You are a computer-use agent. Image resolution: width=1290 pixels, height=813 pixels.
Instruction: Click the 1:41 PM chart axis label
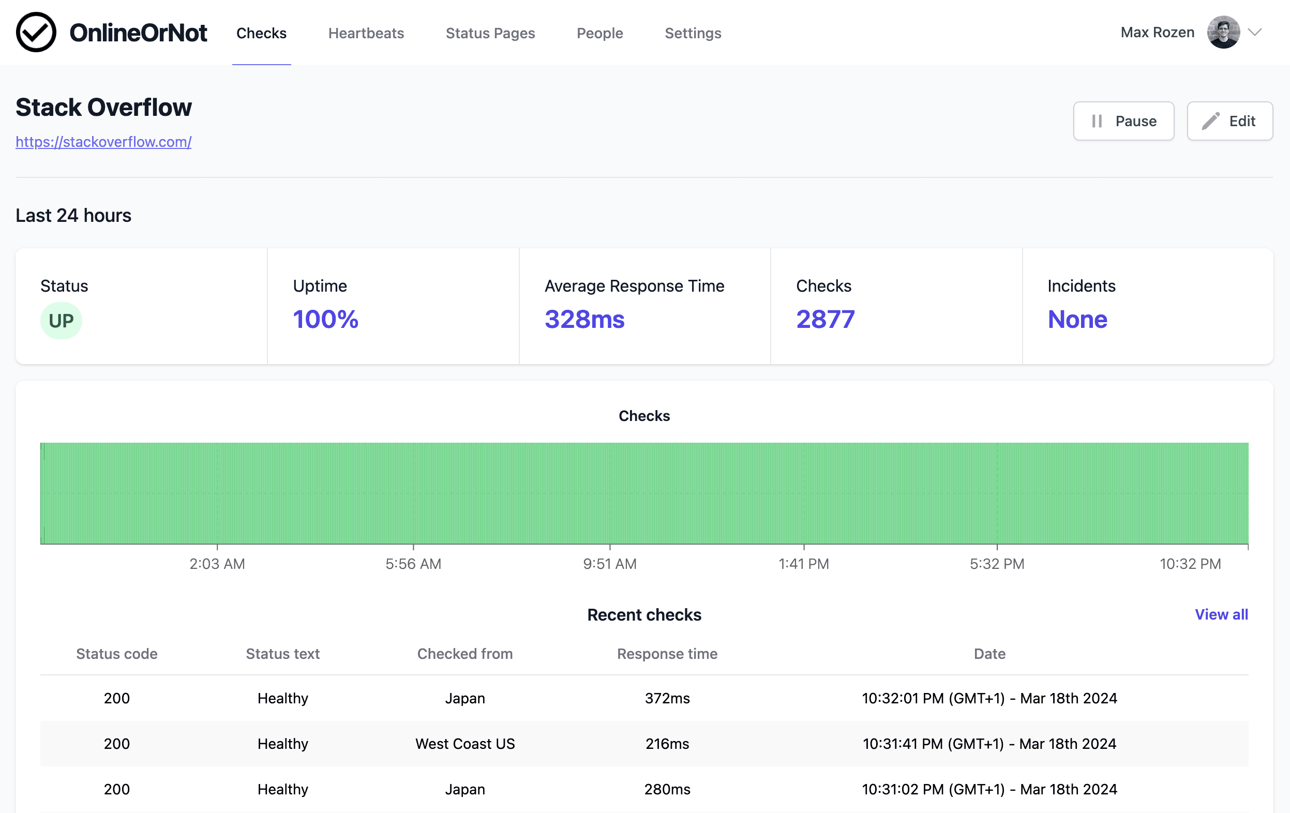pos(804,563)
